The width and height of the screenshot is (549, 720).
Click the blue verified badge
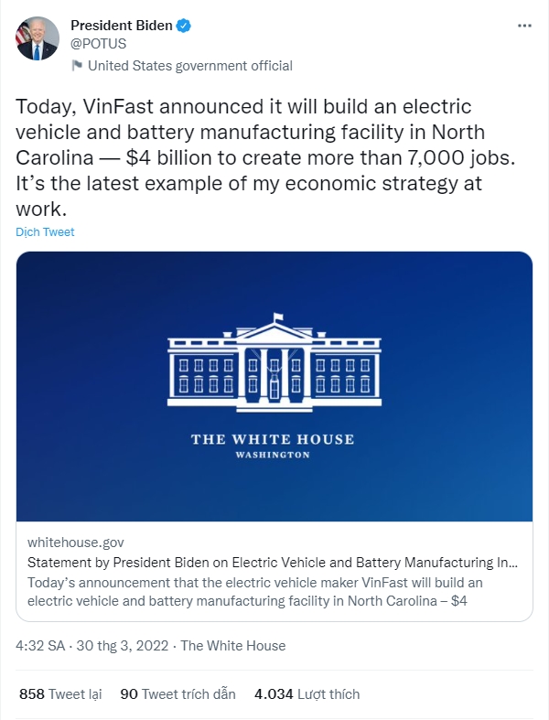184,26
